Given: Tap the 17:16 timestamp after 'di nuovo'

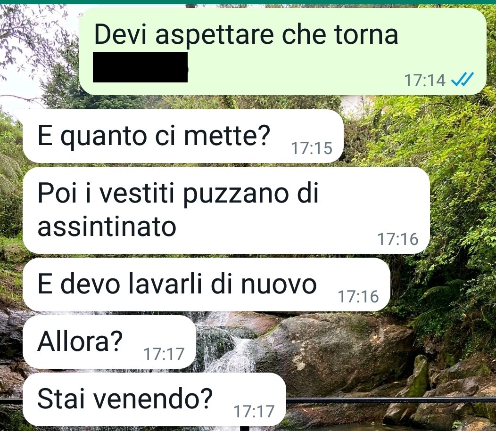Looking at the screenshot, I should pos(358,296).
